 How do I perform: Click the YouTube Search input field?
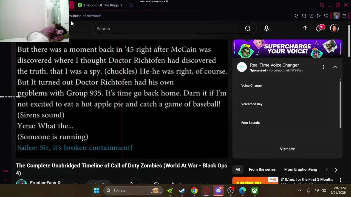pyautogui.click(x=166, y=28)
